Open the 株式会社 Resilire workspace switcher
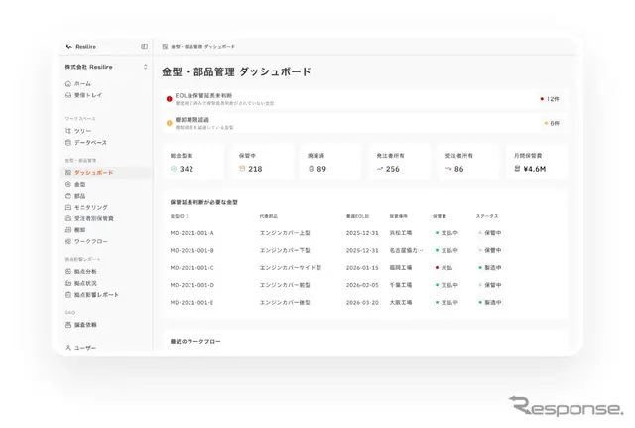 coord(106,67)
